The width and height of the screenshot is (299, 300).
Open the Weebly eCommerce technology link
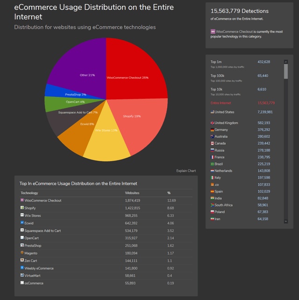point(39,268)
